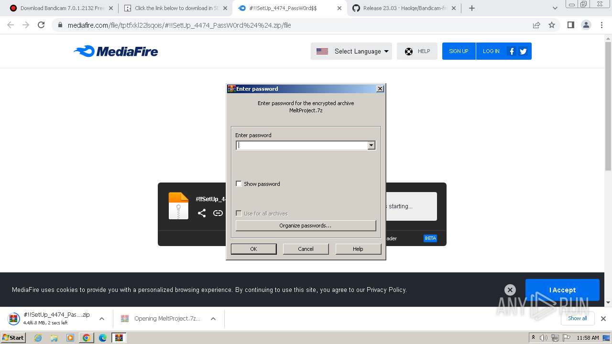612x344 pixels.
Task: Click Help in the password dialog
Action: click(358, 249)
